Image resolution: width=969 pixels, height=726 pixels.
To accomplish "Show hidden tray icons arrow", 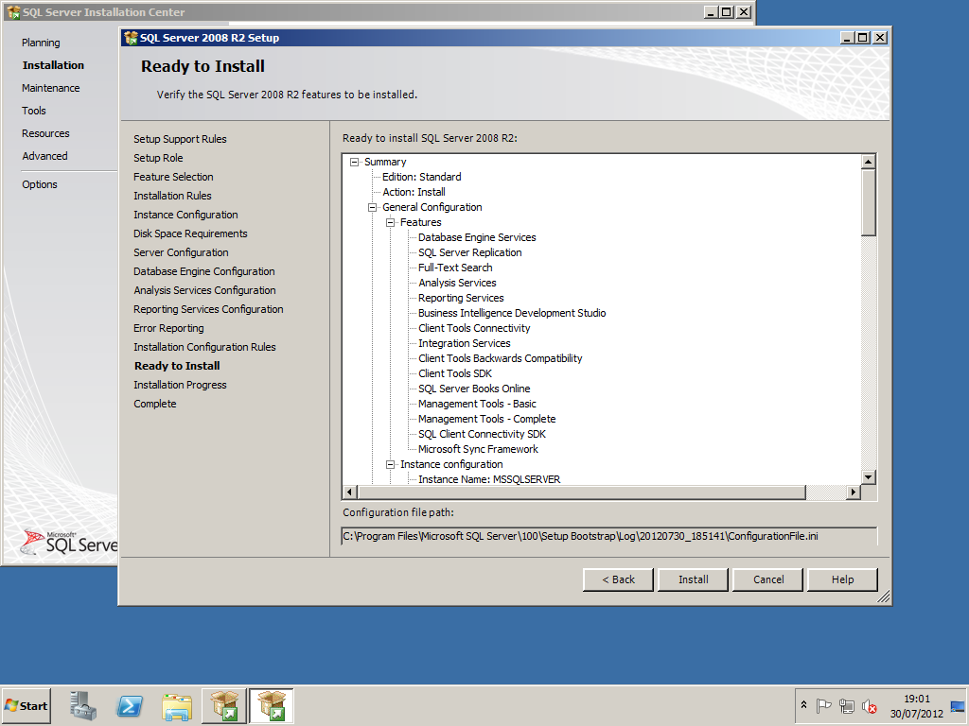I will click(x=803, y=705).
